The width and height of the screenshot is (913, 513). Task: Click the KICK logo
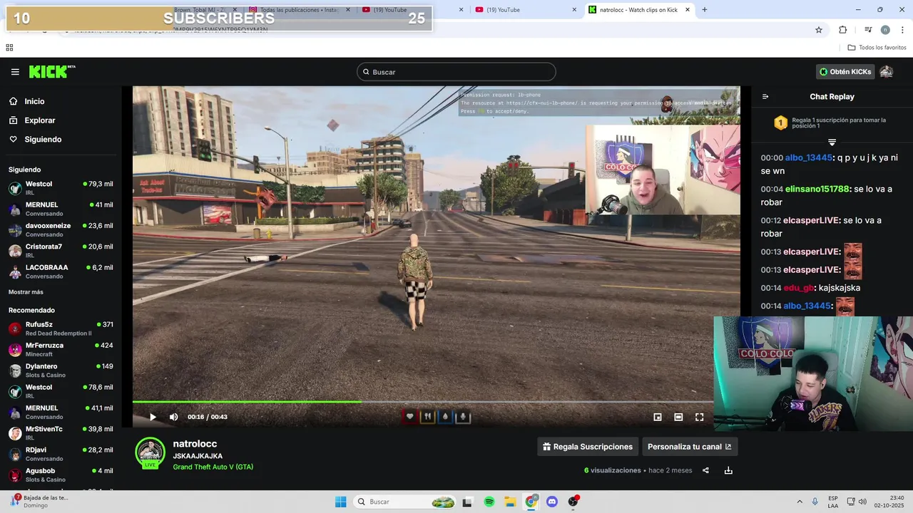pos(52,71)
